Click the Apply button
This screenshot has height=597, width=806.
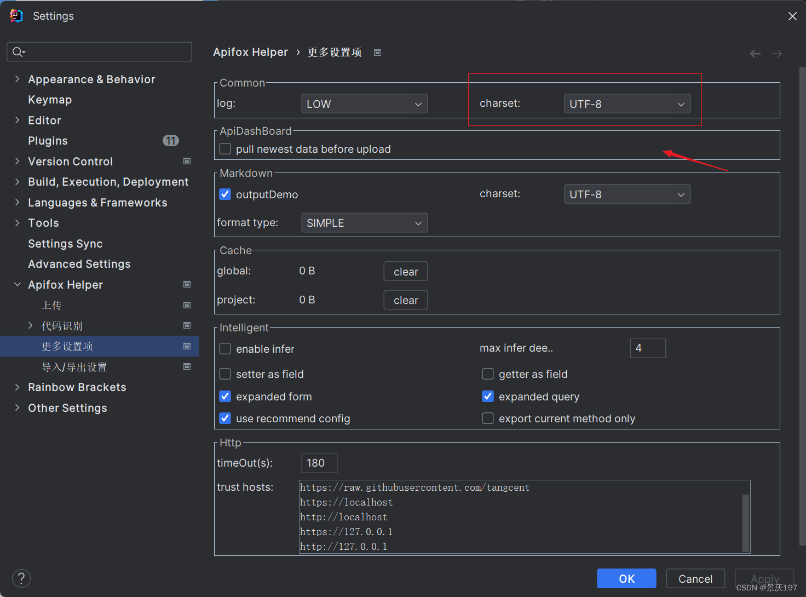[x=764, y=578]
